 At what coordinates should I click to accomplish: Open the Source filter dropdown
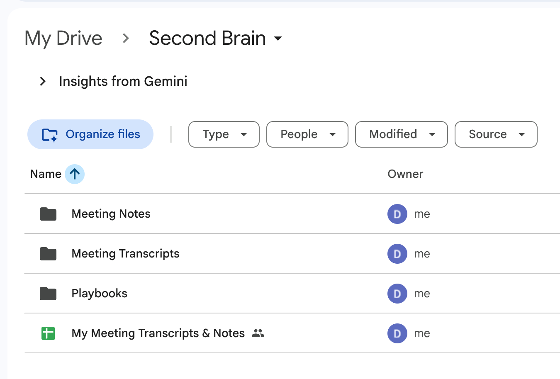tap(496, 134)
